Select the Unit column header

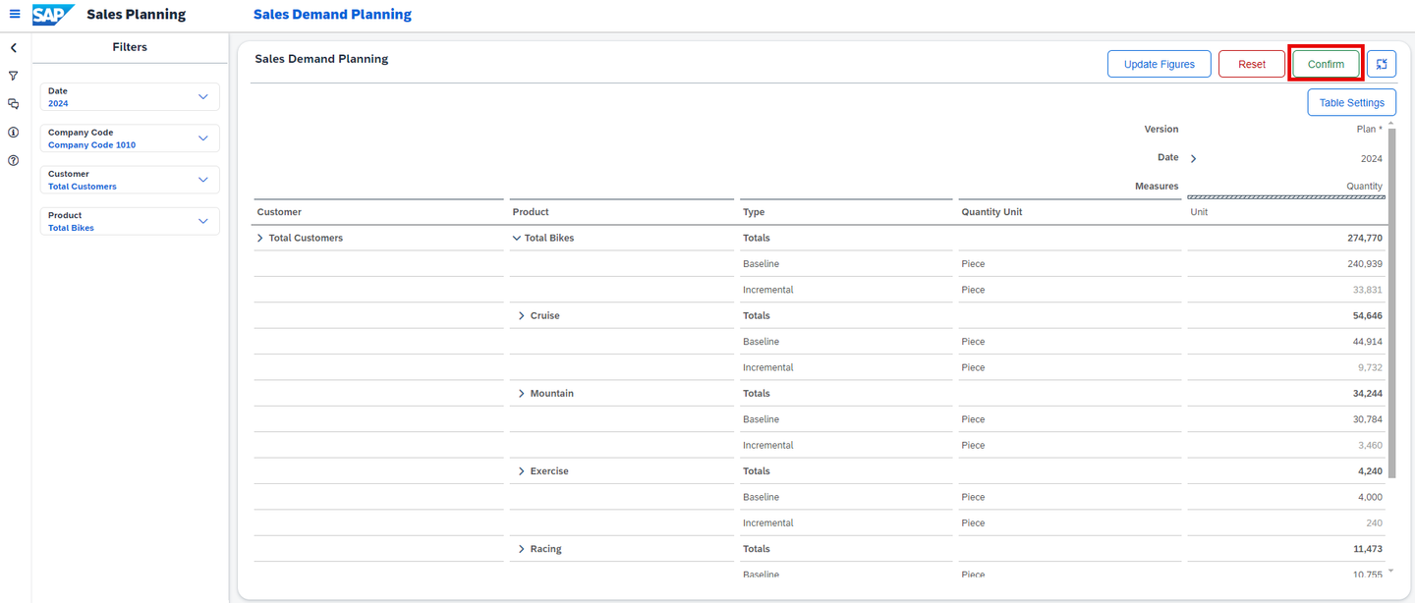(1199, 211)
